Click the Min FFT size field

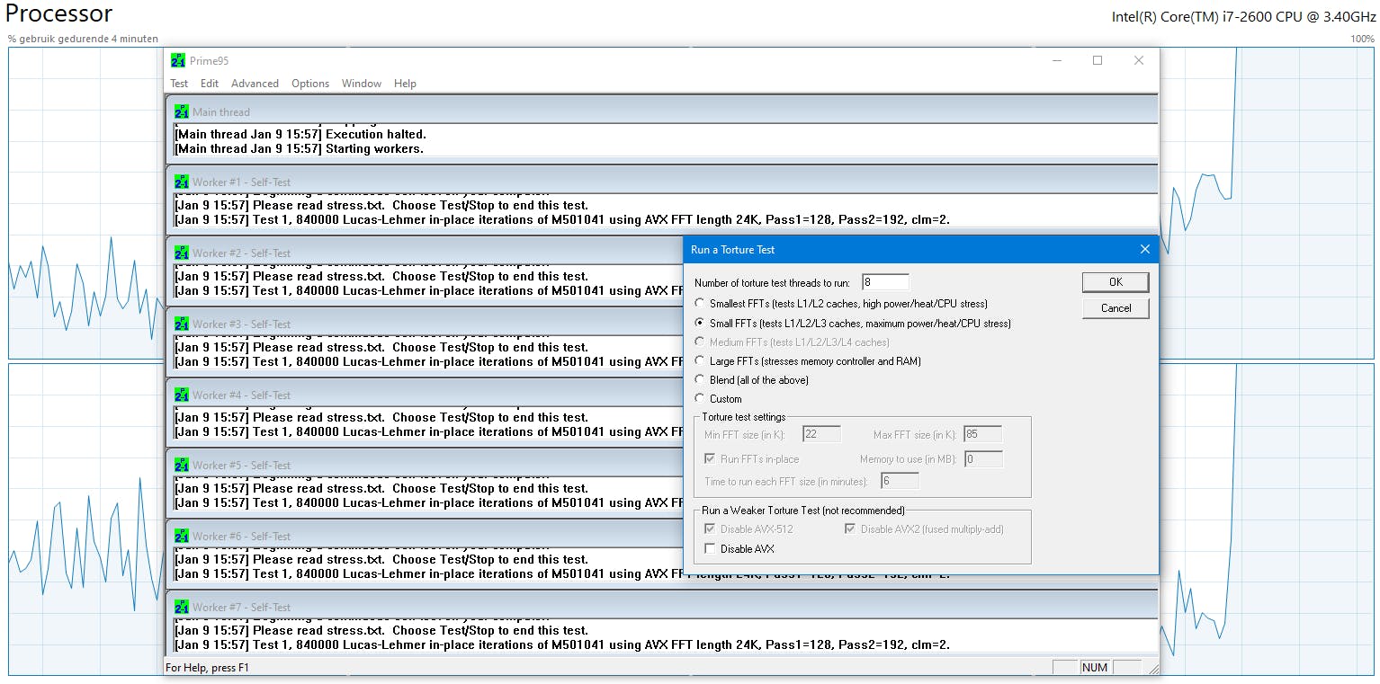tap(821, 435)
